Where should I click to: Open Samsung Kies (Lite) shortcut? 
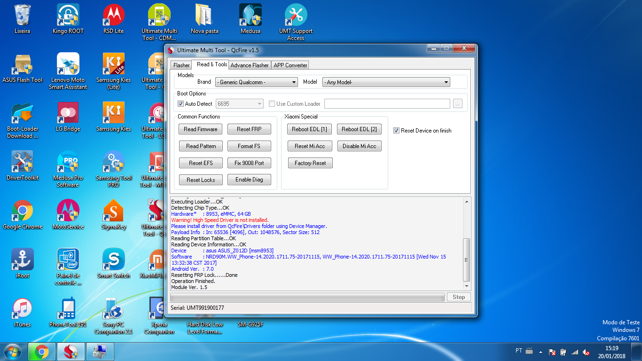[x=114, y=71]
